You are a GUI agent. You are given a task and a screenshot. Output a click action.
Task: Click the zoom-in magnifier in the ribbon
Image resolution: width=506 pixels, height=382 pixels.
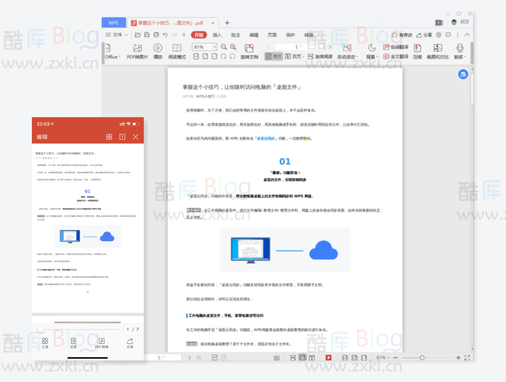(x=233, y=47)
